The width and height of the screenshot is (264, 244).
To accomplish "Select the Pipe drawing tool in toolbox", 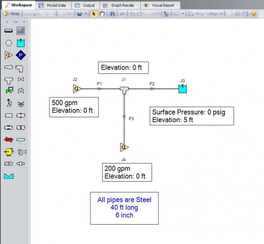I will tap(8, 31).
